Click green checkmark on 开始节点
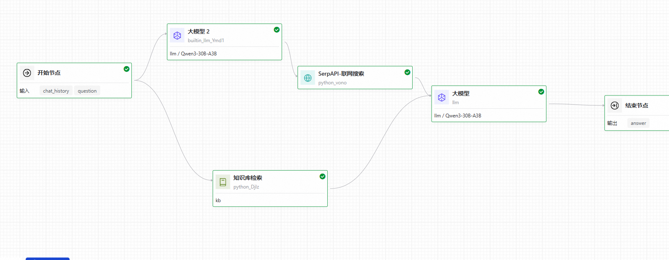Viewport: 669px width, 260px height. point(127,69)
